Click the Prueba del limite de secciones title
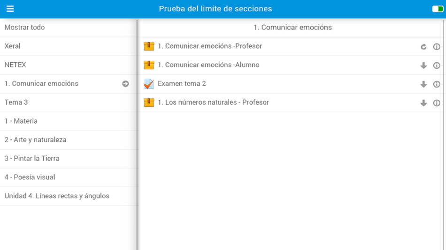Image resolution: width=446 pixels, height=250 pixels. coord(215,9)
